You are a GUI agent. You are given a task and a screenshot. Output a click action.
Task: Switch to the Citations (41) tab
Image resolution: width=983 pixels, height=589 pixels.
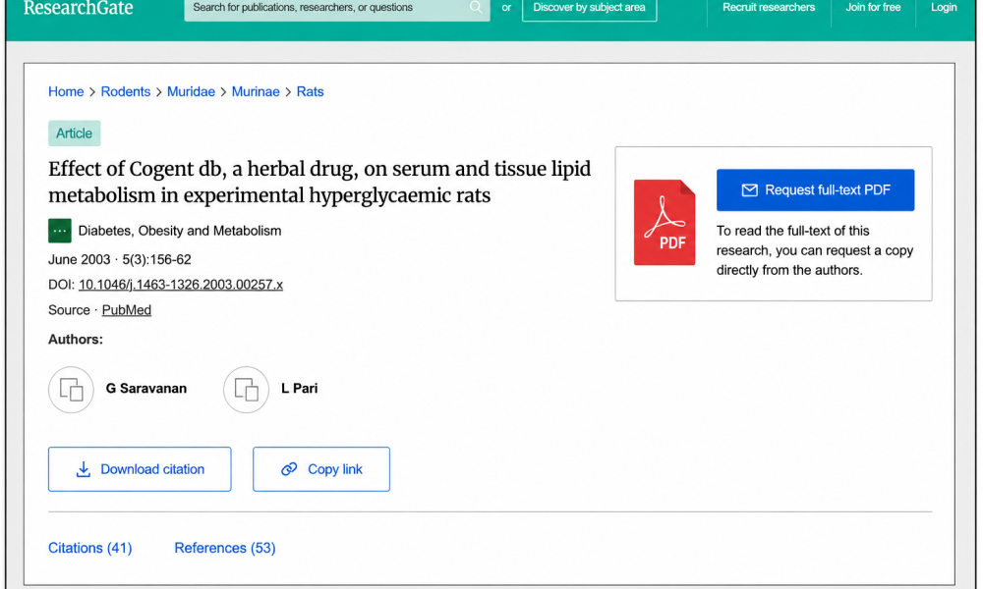pyautogui.click(x=90, y=548)
